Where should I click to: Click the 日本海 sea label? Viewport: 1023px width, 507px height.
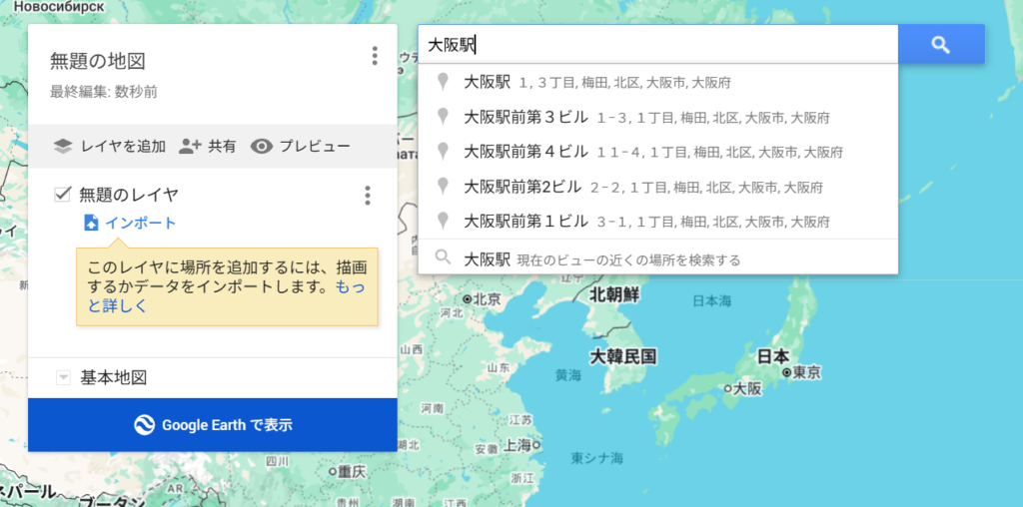(712, 301)
